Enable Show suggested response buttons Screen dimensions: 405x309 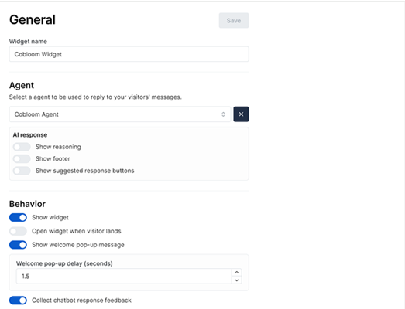coord(22,171)
